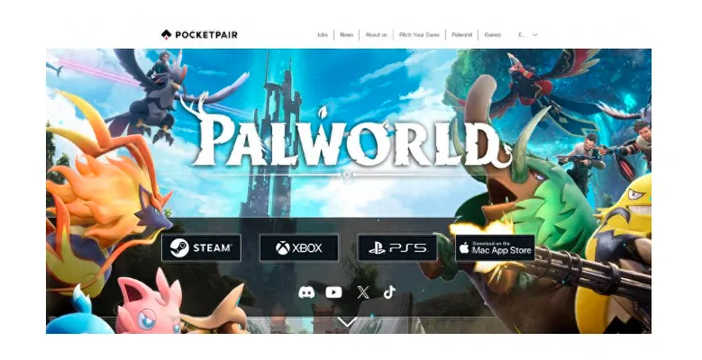Open the Jobs menu item

coord(323,34)
